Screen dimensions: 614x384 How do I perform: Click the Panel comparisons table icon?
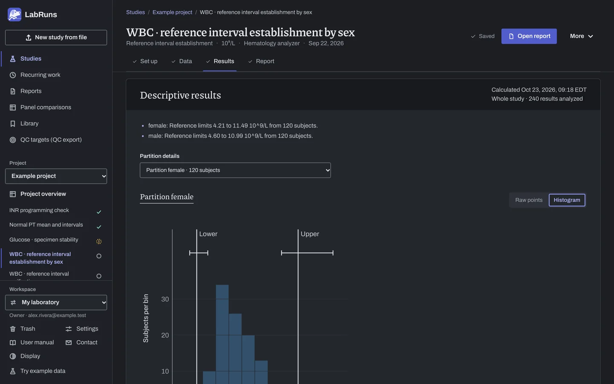[13, 108]
